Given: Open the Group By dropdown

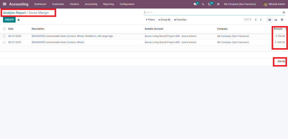Looking at the screenshot, I should [x=164, y=20].
